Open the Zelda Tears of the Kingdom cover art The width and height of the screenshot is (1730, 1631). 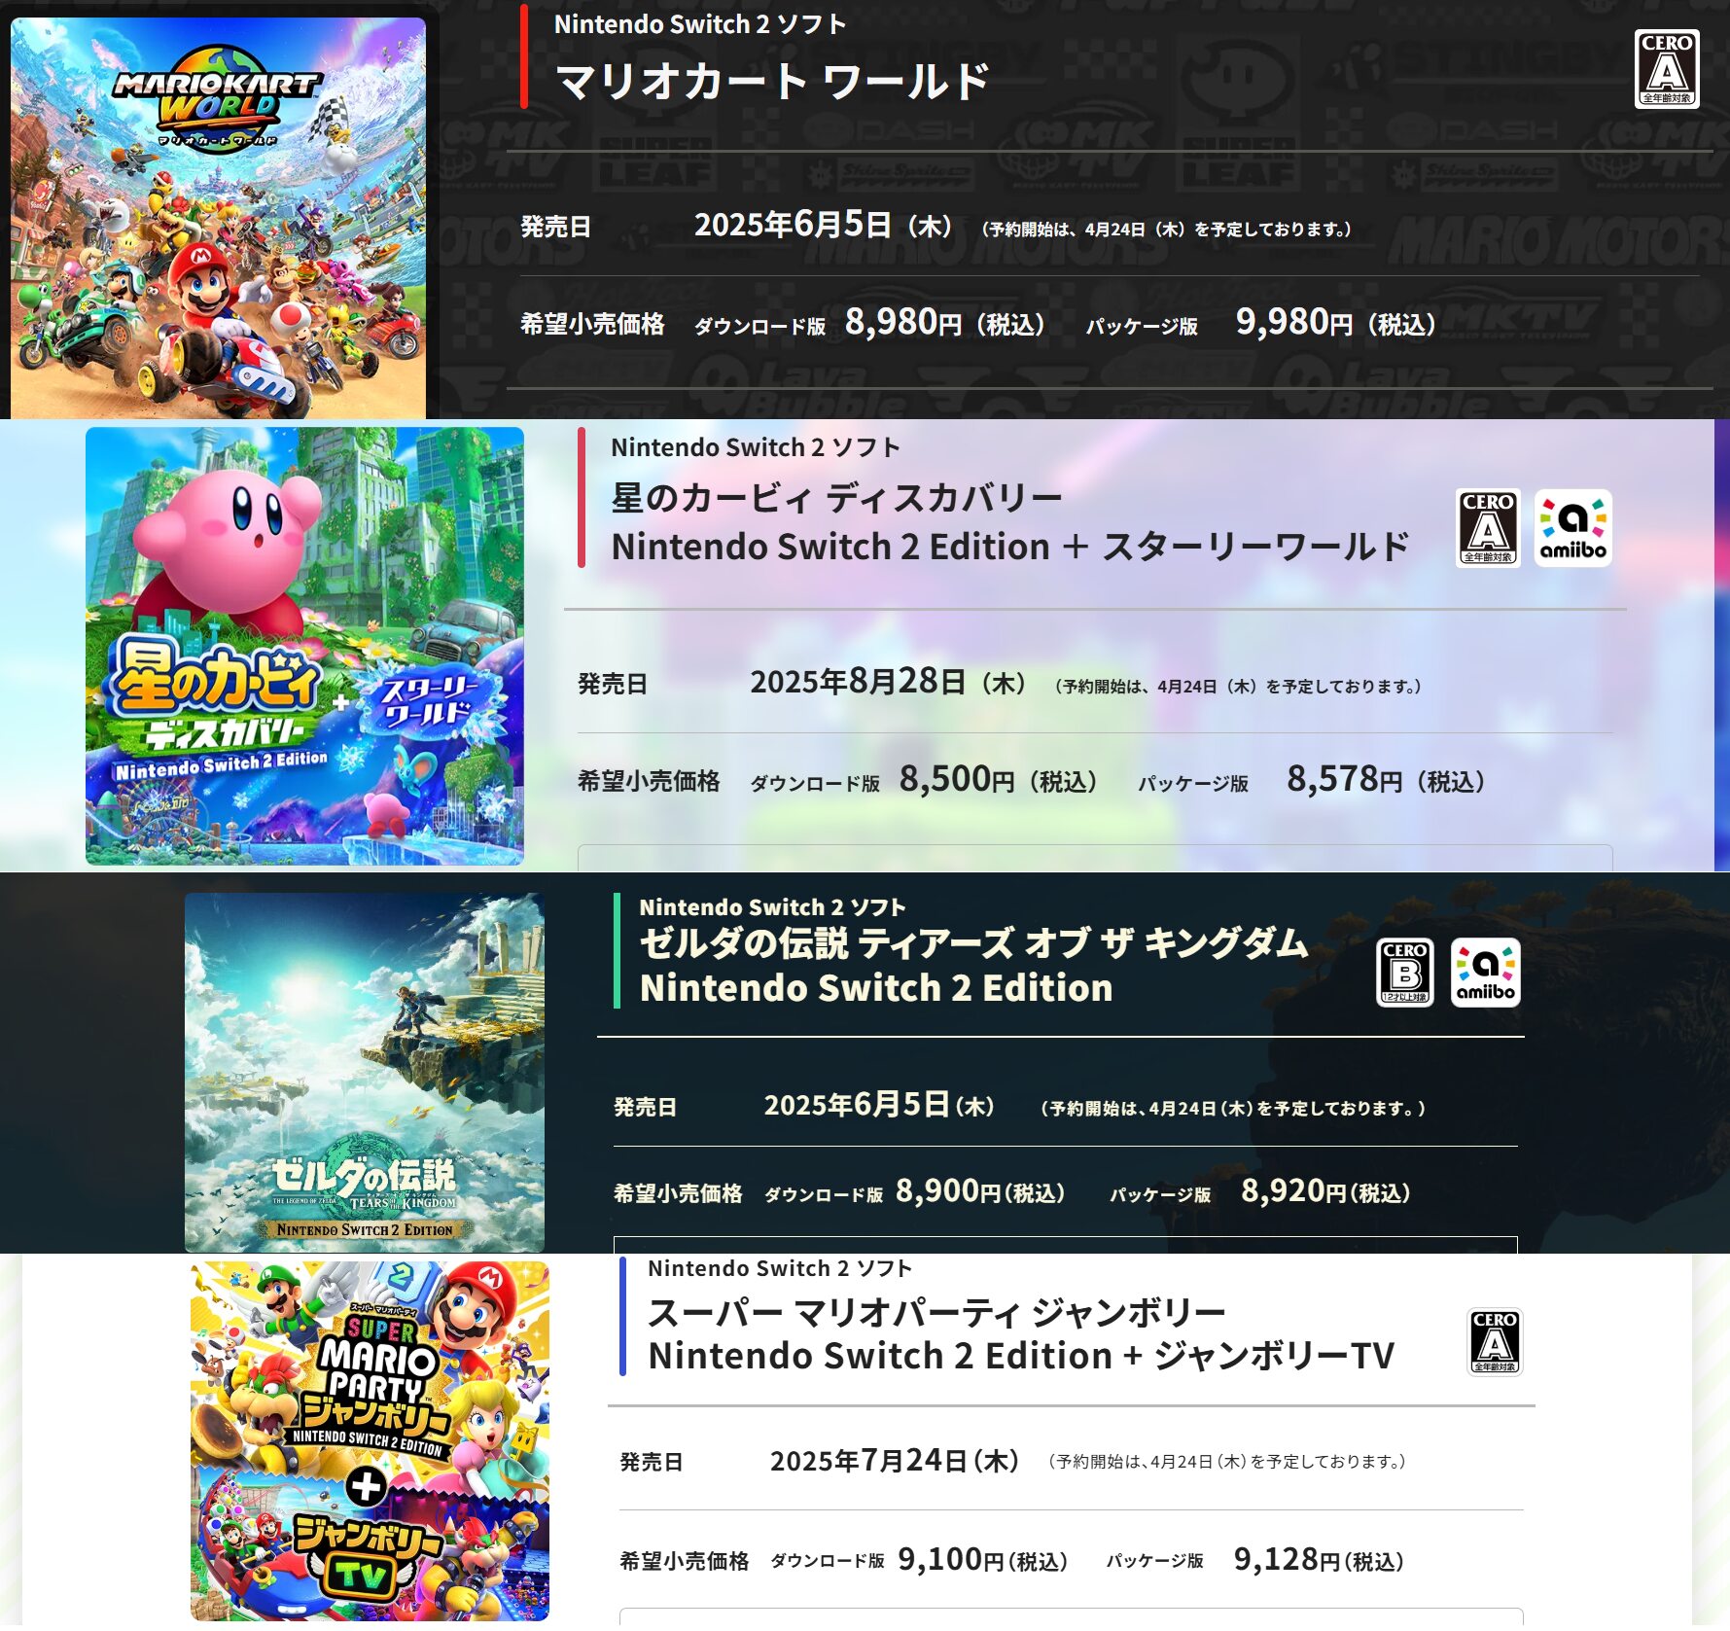tap(365, 1072)
